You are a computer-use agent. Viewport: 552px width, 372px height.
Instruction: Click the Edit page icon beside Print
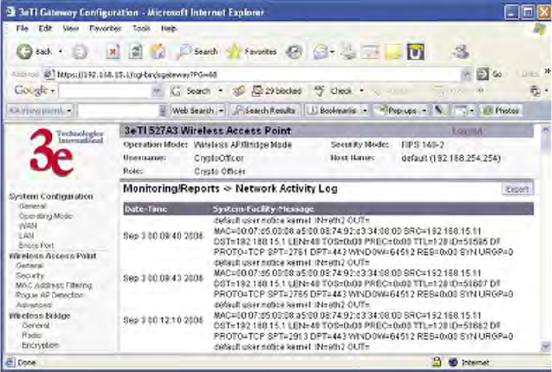(x=371, y=52)
